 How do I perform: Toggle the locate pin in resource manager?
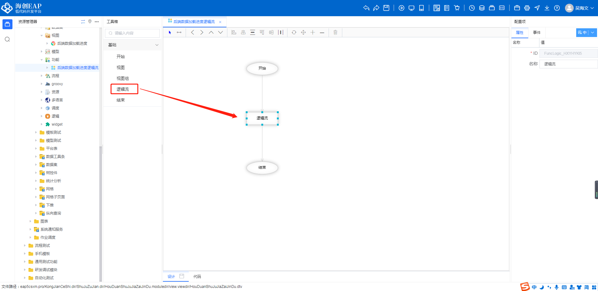pyautogui.click(x=90, y=21)
